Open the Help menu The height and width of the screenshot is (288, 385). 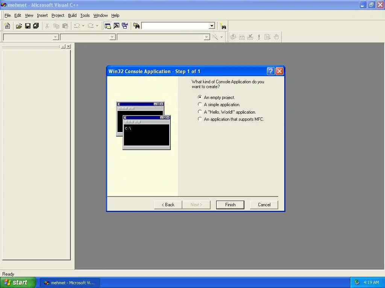pyautogui.click(x=115, y=15)
